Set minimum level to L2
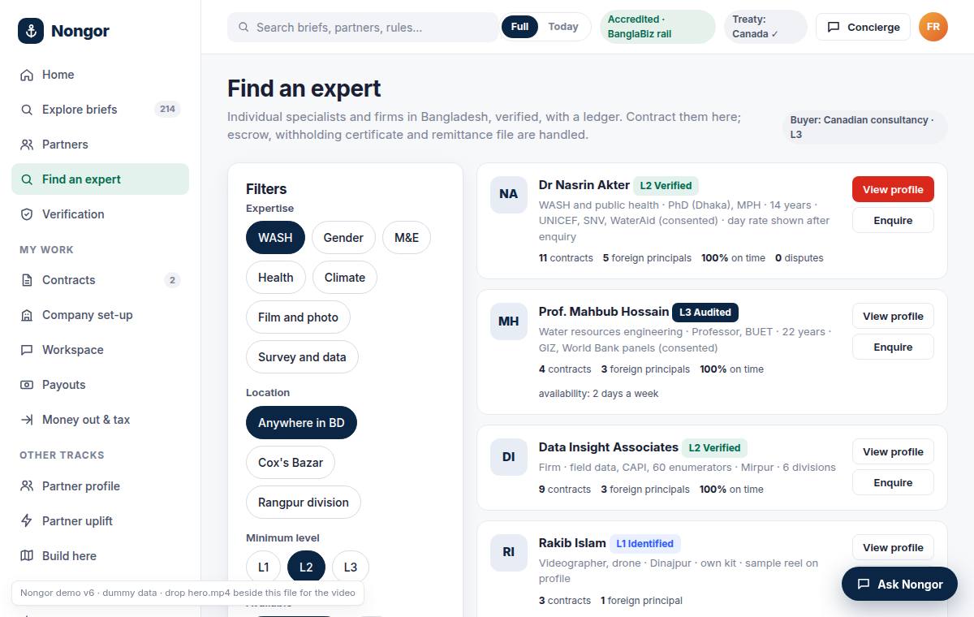 pos(306,567)
